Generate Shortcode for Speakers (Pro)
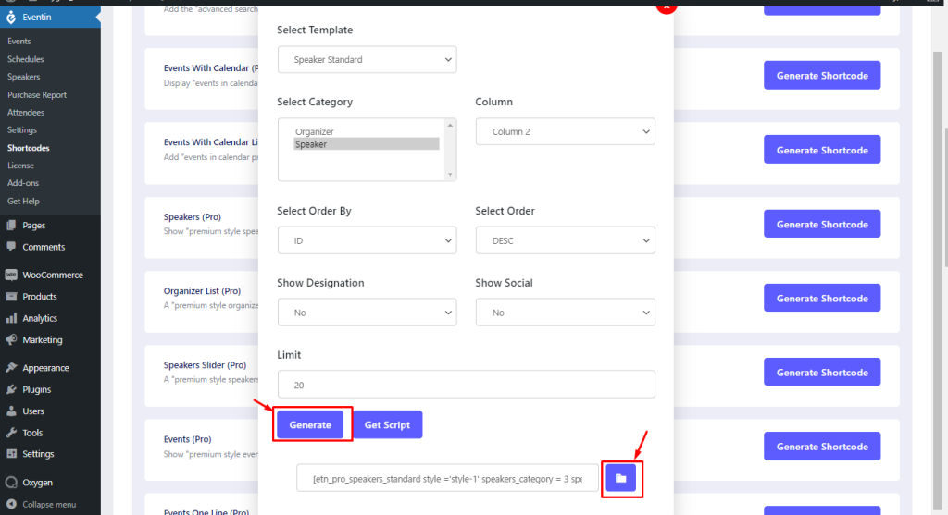The image size is (948, 515). click(x=822, y=224)
